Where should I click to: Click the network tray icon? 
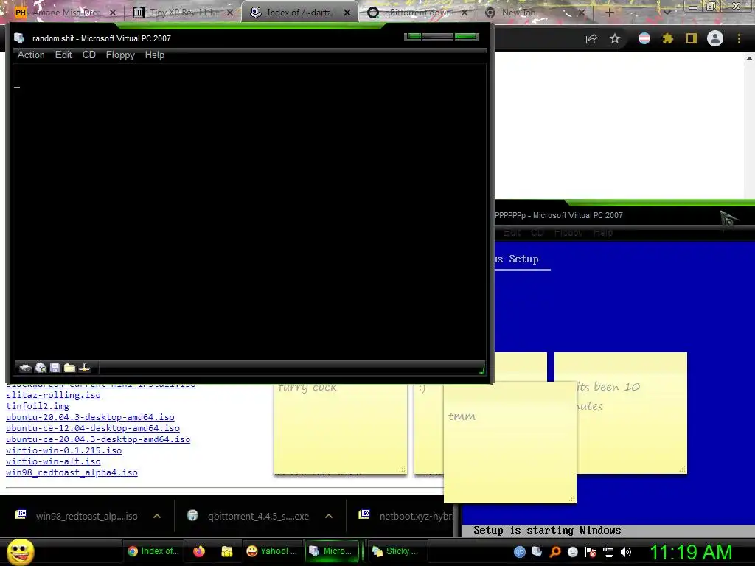[608, 552]
